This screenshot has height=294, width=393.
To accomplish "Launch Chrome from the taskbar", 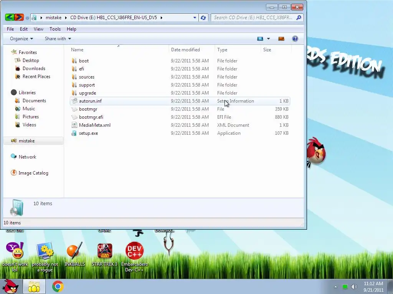I will pos(58,286).
